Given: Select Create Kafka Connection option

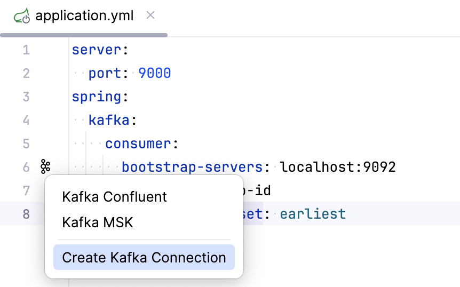Looking at the screenshot, I should coord(144,258).
